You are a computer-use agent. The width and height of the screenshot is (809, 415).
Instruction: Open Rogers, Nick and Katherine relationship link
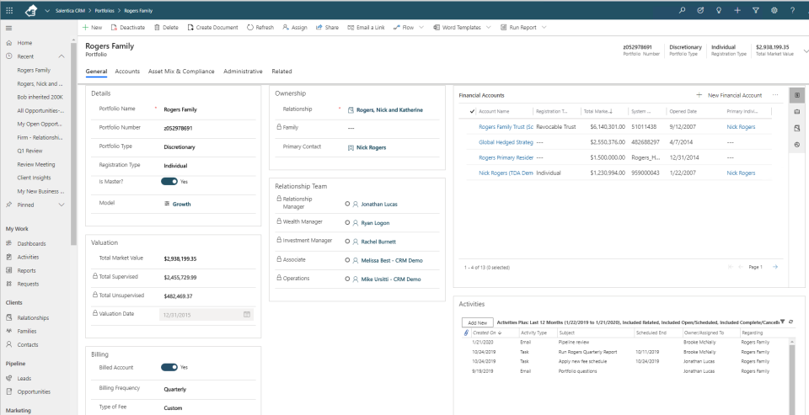click(x=389, y=109)
